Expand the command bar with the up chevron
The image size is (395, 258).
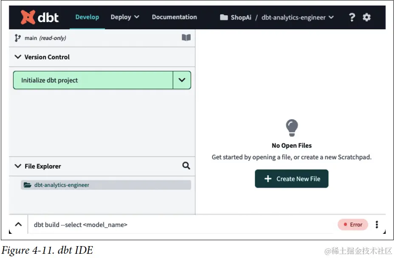[18, 224]
